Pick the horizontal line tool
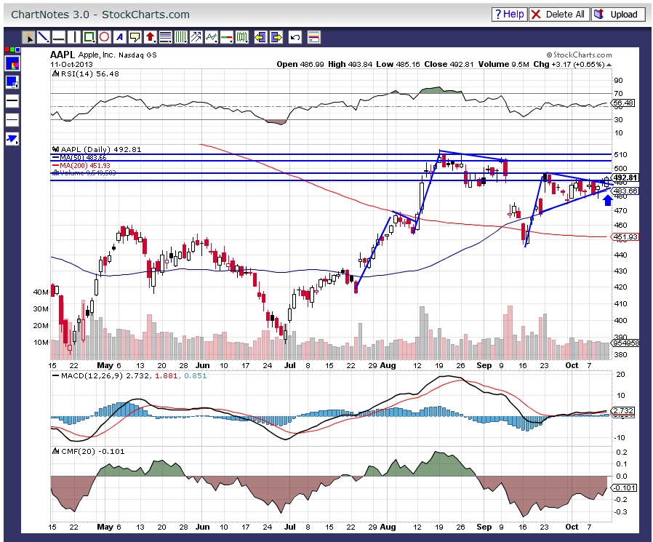This screenshot has height=542, width=653. tap(59, 38)
